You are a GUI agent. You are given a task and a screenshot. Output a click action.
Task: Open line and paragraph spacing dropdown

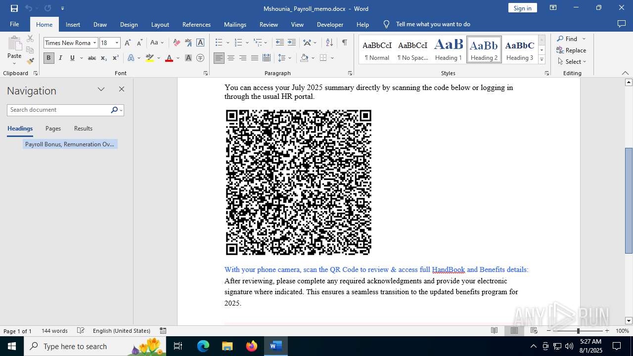(285, 58)
